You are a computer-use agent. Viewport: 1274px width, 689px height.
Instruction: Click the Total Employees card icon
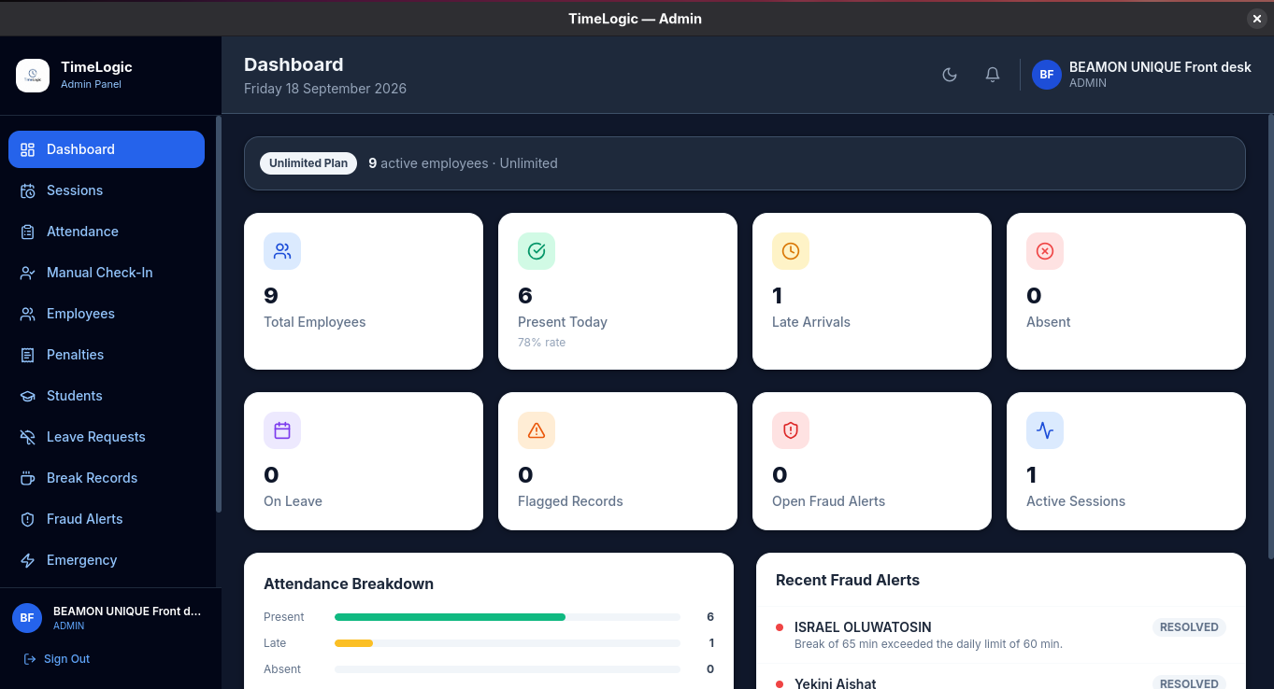click(282, 251)
